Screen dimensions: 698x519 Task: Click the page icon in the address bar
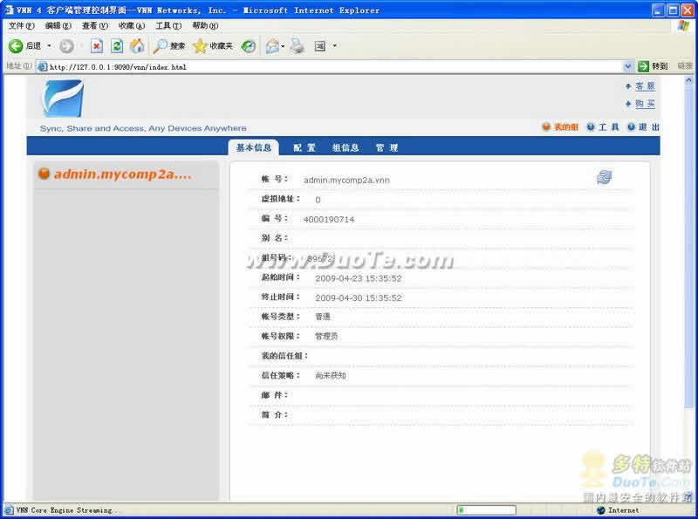42,67
